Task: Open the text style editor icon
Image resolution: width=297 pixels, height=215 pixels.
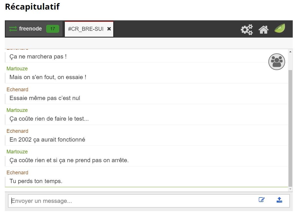Action: coord(262,200)
